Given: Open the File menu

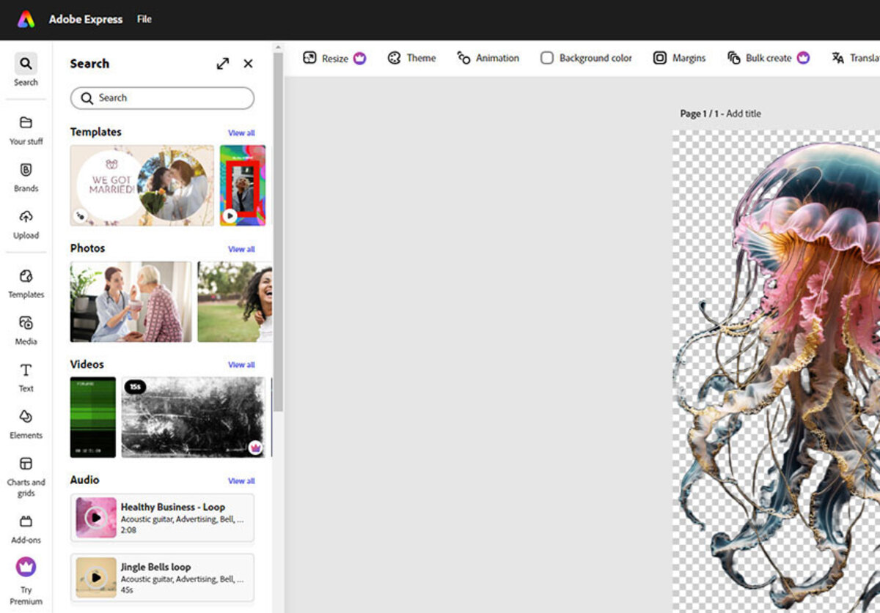Looking at the screenshot, I should pos(144,19).
